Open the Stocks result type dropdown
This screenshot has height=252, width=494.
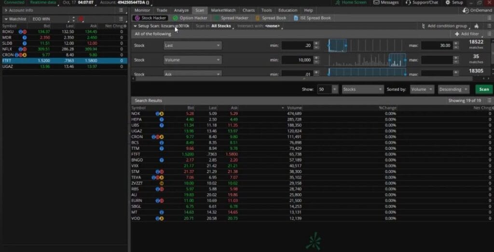click(x=363, y=89)
